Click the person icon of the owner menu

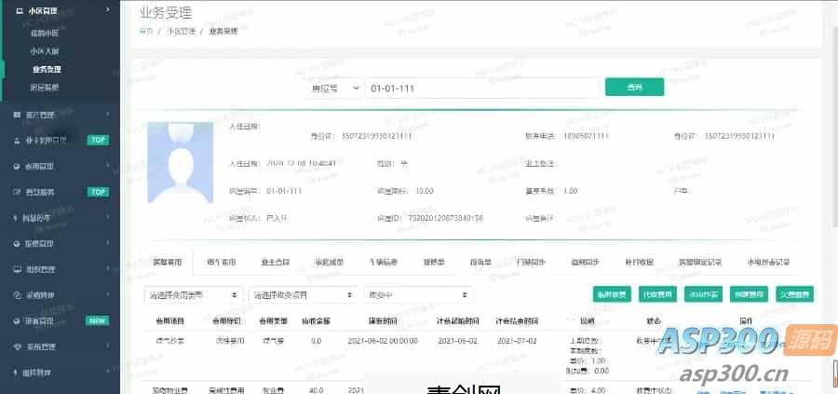[x=16, y=141]
